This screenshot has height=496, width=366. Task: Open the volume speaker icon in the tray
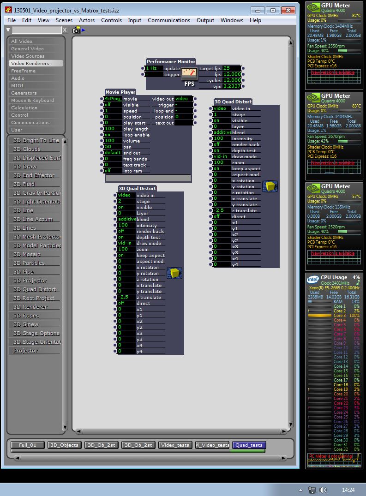323,490
